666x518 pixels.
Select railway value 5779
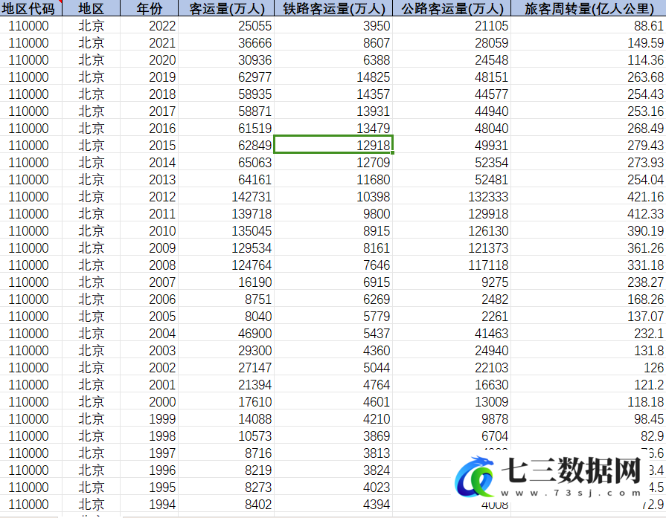pos(333,316)
